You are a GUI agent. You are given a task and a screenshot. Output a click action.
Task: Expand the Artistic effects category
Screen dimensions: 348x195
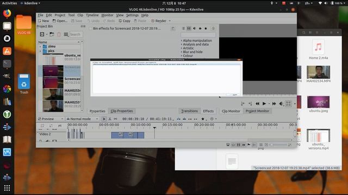coord(181,48)
